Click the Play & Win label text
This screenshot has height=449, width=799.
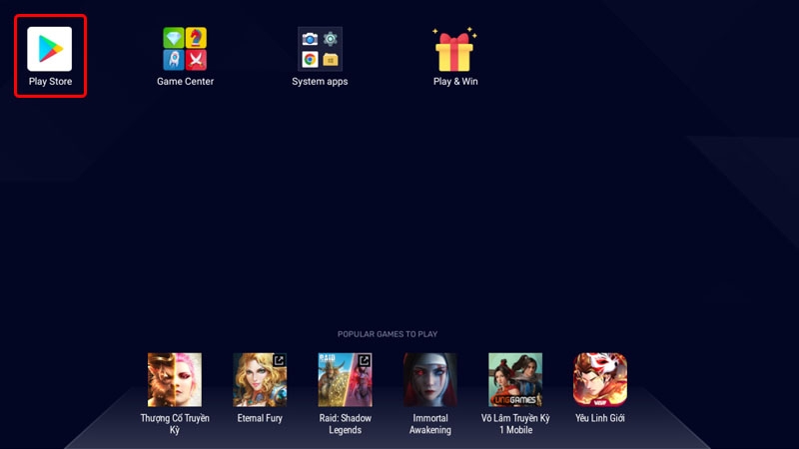tap(455, 82)
